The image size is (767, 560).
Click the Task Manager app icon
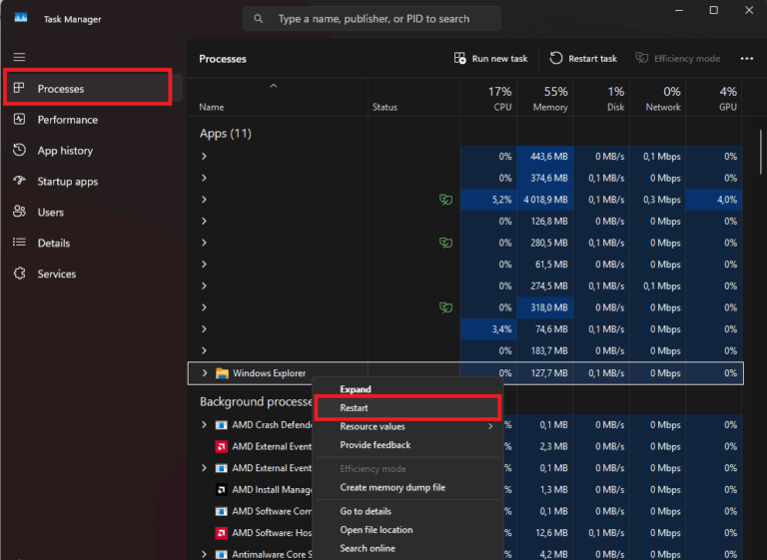[21, 18]
